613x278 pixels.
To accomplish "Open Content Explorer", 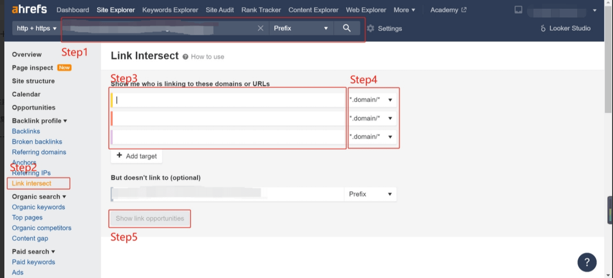I will pyautogui.click(x=313, y=10).
